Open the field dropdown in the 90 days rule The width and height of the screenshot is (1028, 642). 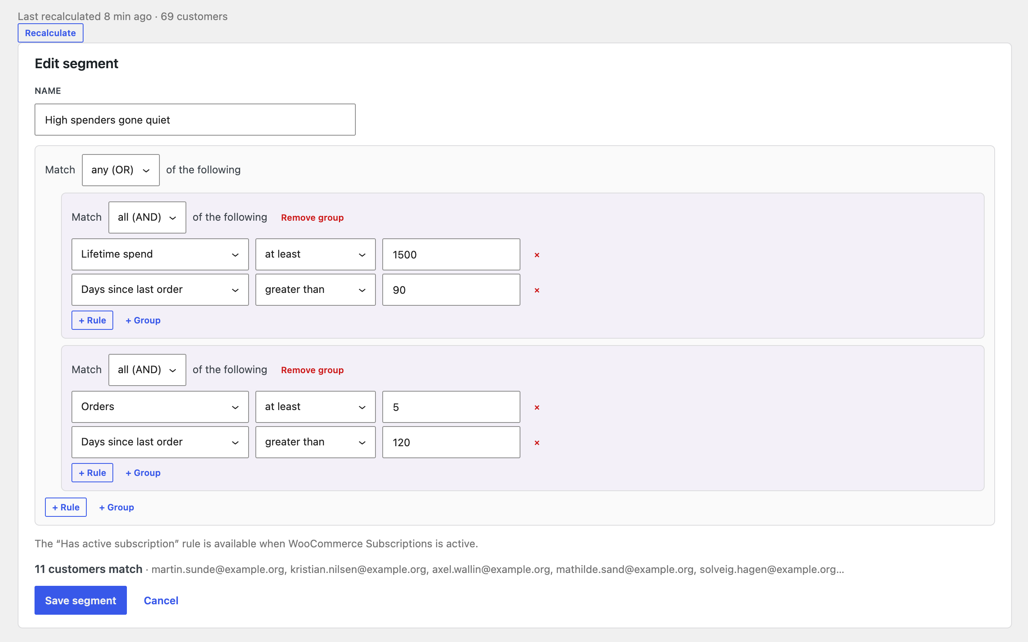click(160, 290)
